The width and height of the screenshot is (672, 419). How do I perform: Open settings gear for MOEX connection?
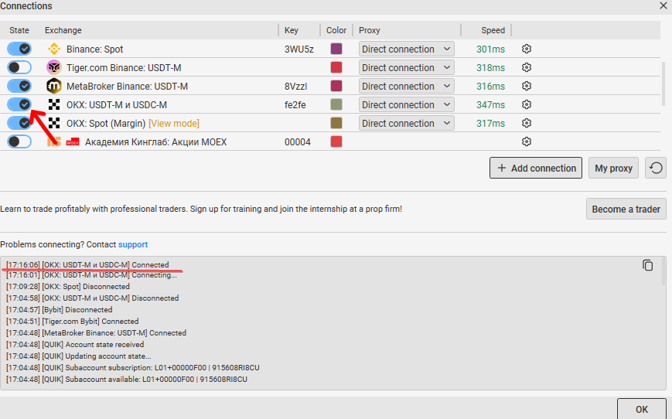tap(527, 141)
